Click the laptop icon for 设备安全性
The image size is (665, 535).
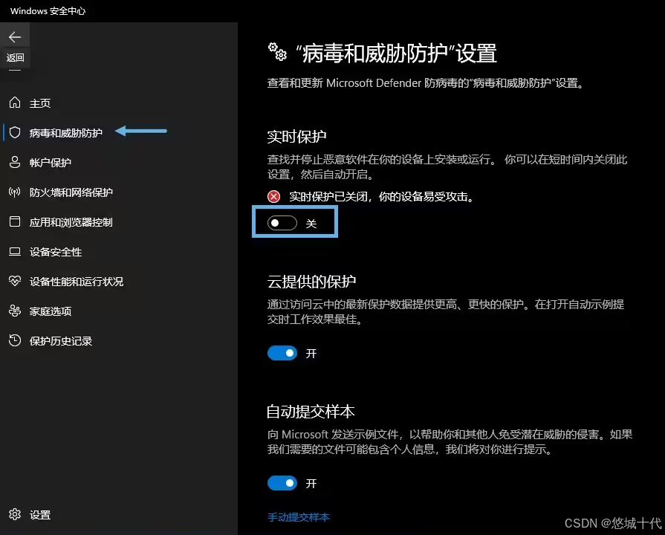15,252
